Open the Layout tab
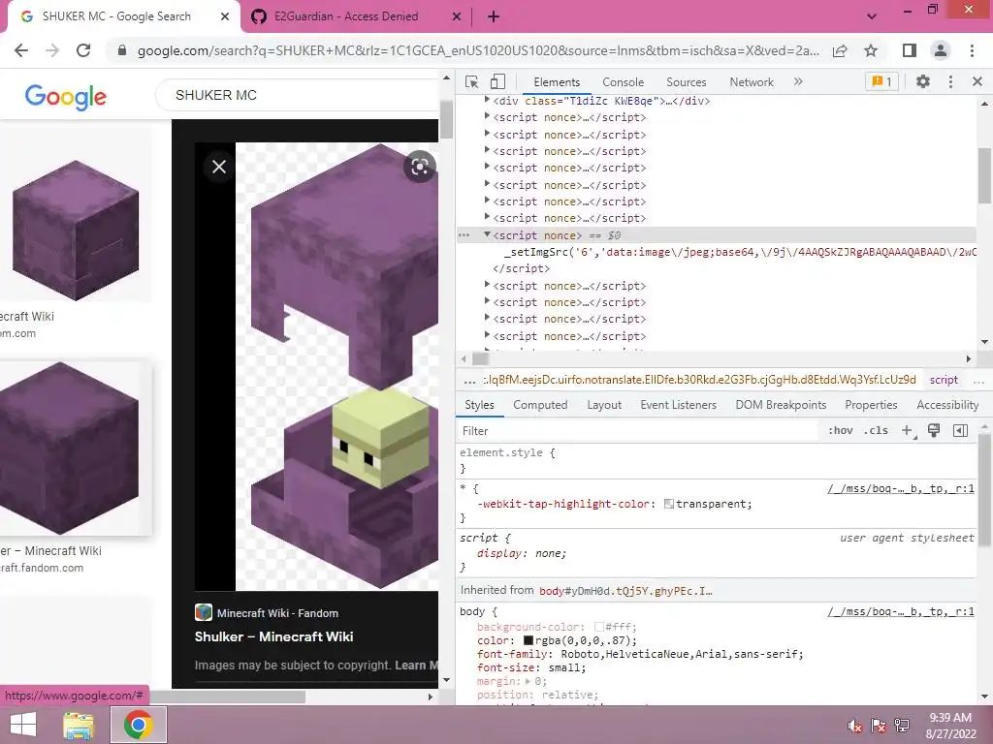The image size is (993, 744). pos(603,405)
